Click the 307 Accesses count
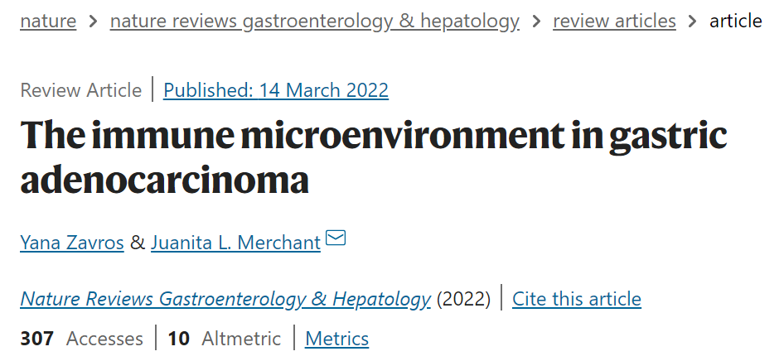 click(x=81, y=339)
